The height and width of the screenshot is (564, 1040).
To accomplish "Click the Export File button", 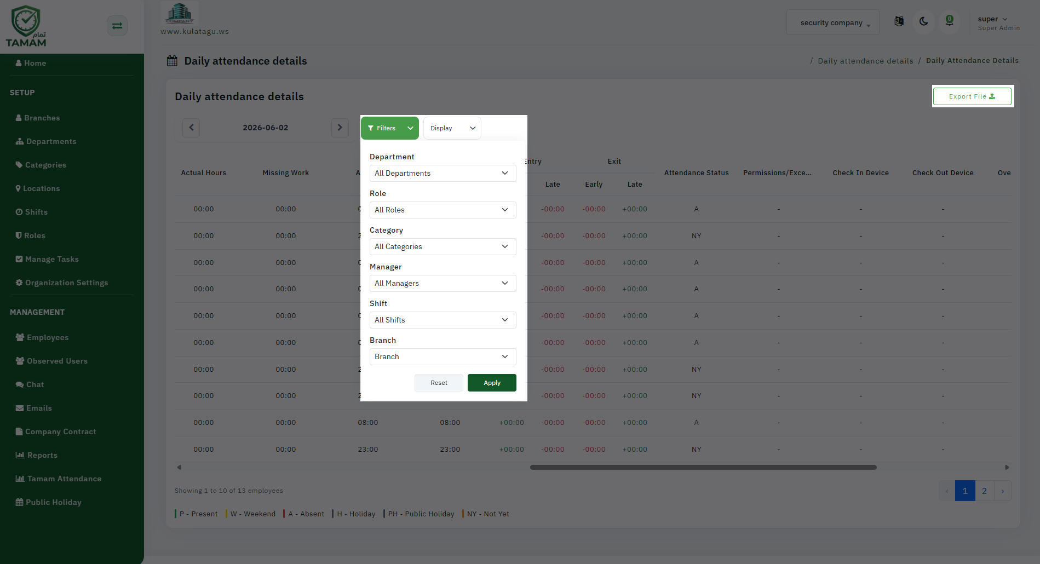I will click(x=972, y=96).
